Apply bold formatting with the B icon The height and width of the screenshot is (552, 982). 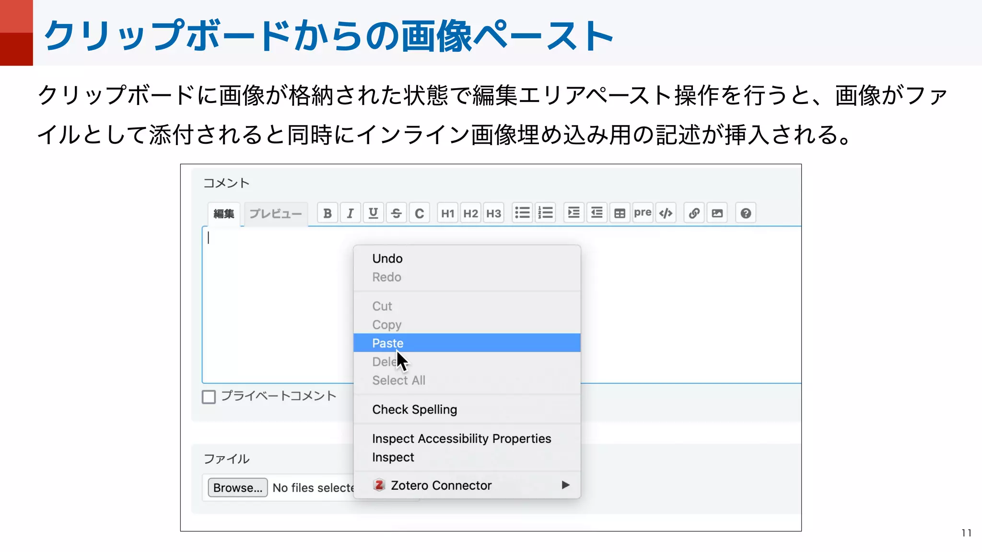327,213
